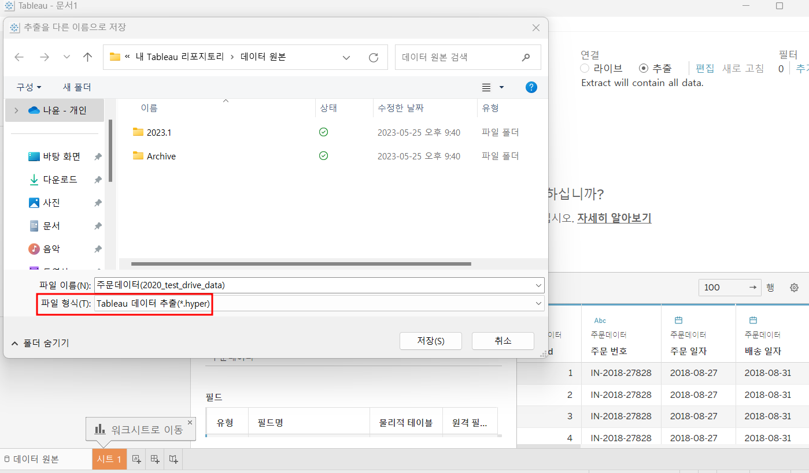This screenshot has height=473, width=809.
Task: Sort files by 유형 column
Action: click(490, 108)
